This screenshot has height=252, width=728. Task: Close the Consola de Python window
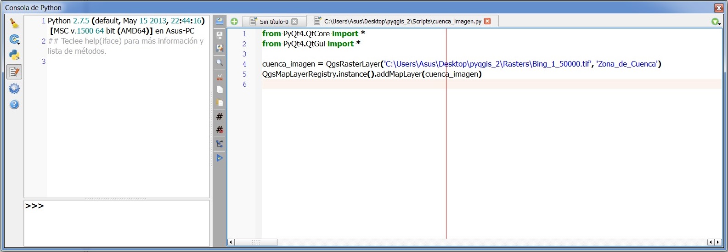pyautogui.click(x=719, y=8)
